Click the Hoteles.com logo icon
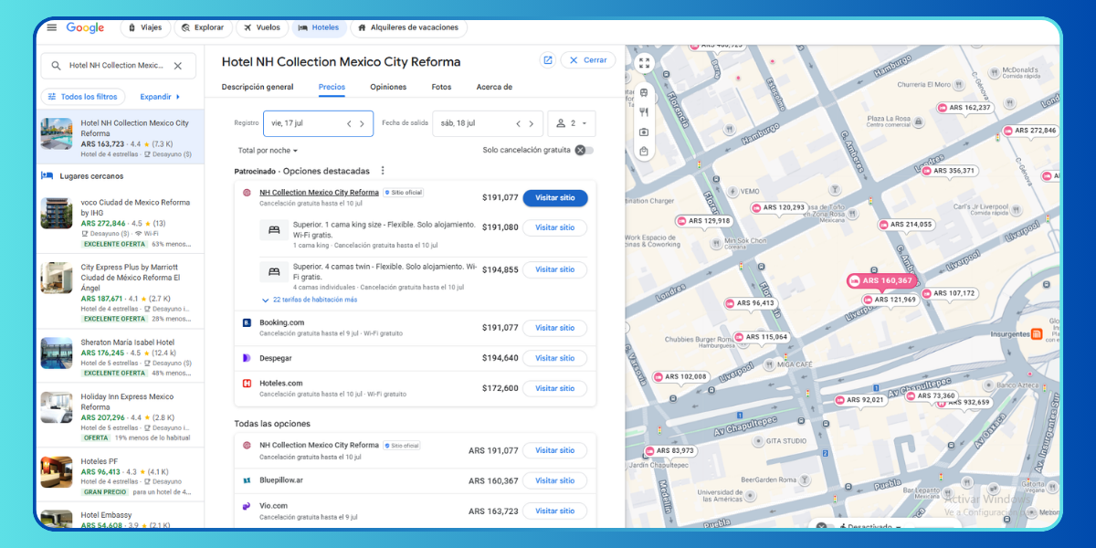The height and width of the screenshot is (548, 1096). (x=247, y=384)
